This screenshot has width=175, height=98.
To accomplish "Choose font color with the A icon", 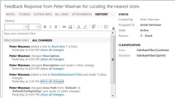I will (79, 27).
